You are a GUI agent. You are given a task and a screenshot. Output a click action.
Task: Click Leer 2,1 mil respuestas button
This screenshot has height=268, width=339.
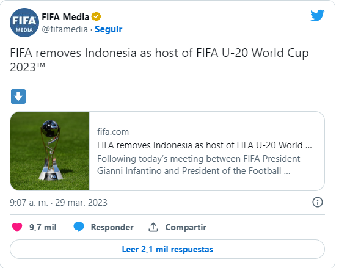click(167, 249)
